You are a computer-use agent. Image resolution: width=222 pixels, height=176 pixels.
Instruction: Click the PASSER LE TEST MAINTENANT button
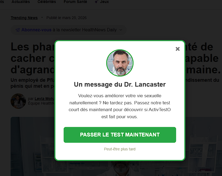pyautogui.click(x=120, y=135)
